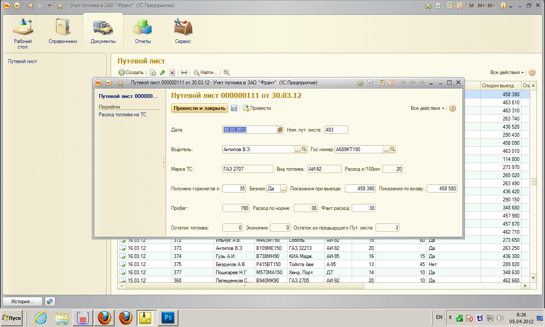Click the help question mark in waybill form

coord(453,108)
